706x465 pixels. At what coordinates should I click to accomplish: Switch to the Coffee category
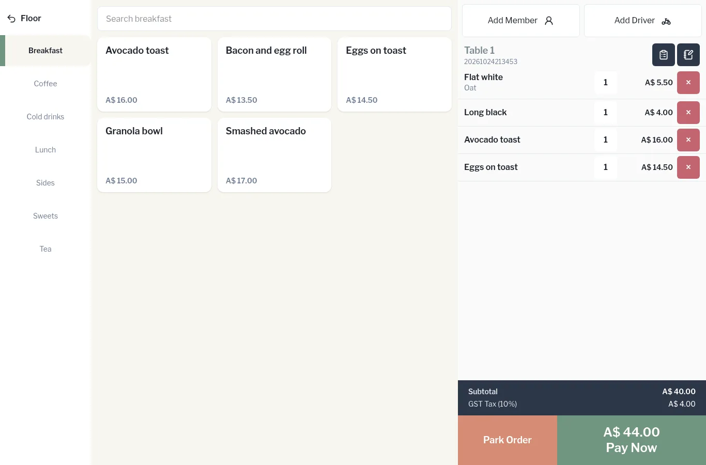pyautogui.click(x=45, y=84)
